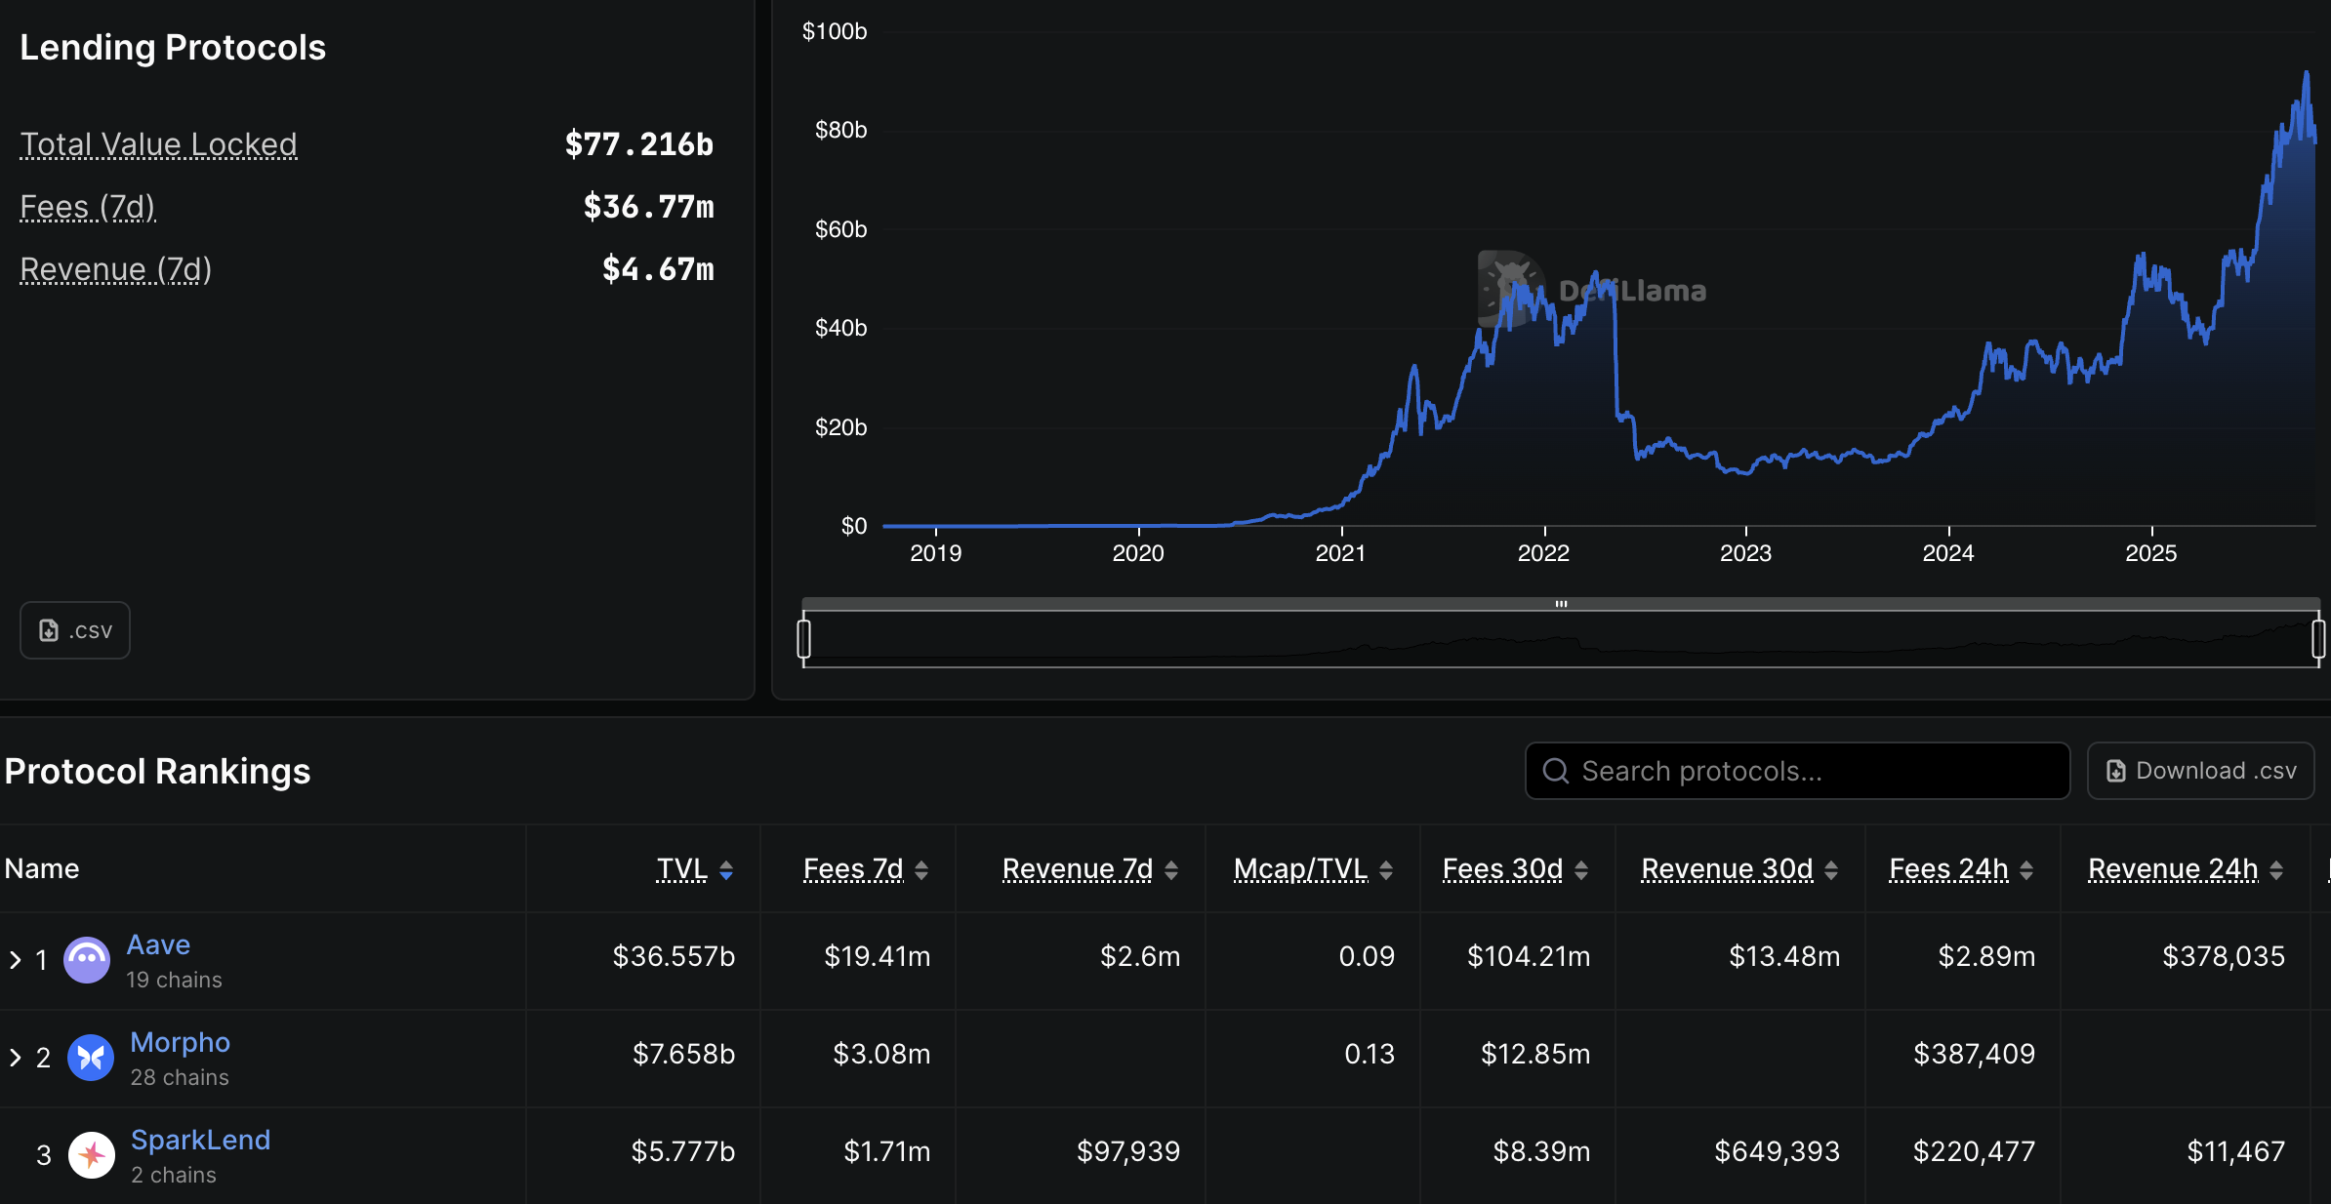The image size is (2331, 1204).
Task: Click left handle of chart range slider
Action: coord(804,639)
